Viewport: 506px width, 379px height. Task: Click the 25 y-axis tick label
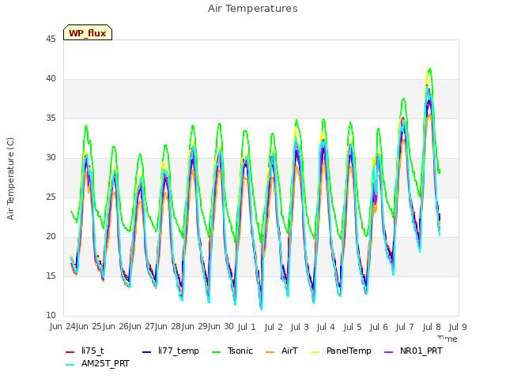click(51, 197)
